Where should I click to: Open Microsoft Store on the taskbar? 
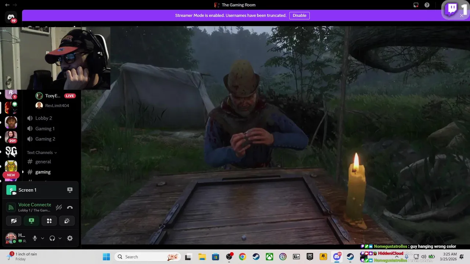[215, 257]
